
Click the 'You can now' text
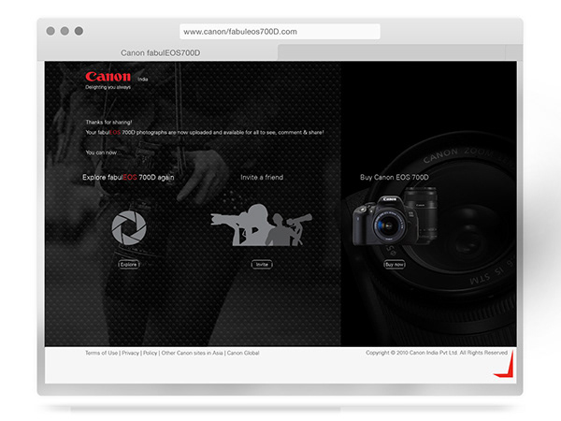click(x=101, y=152)
